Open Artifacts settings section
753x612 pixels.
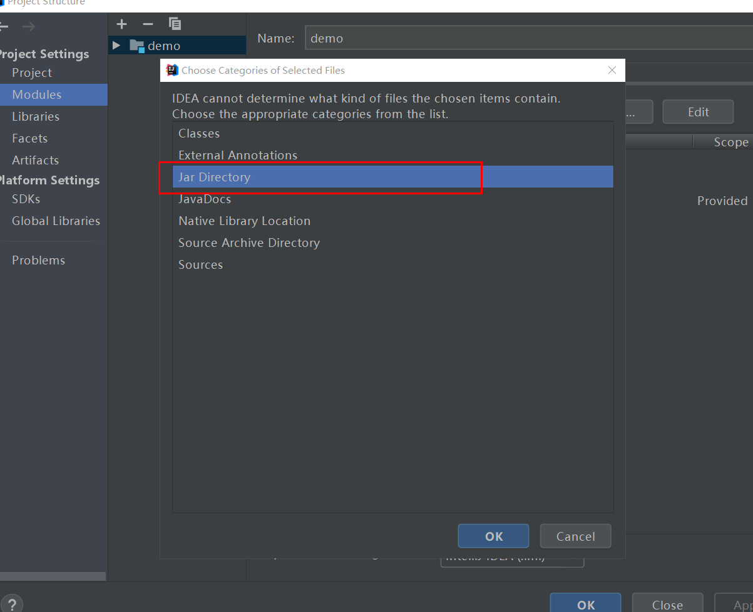(x=35, y=160)
